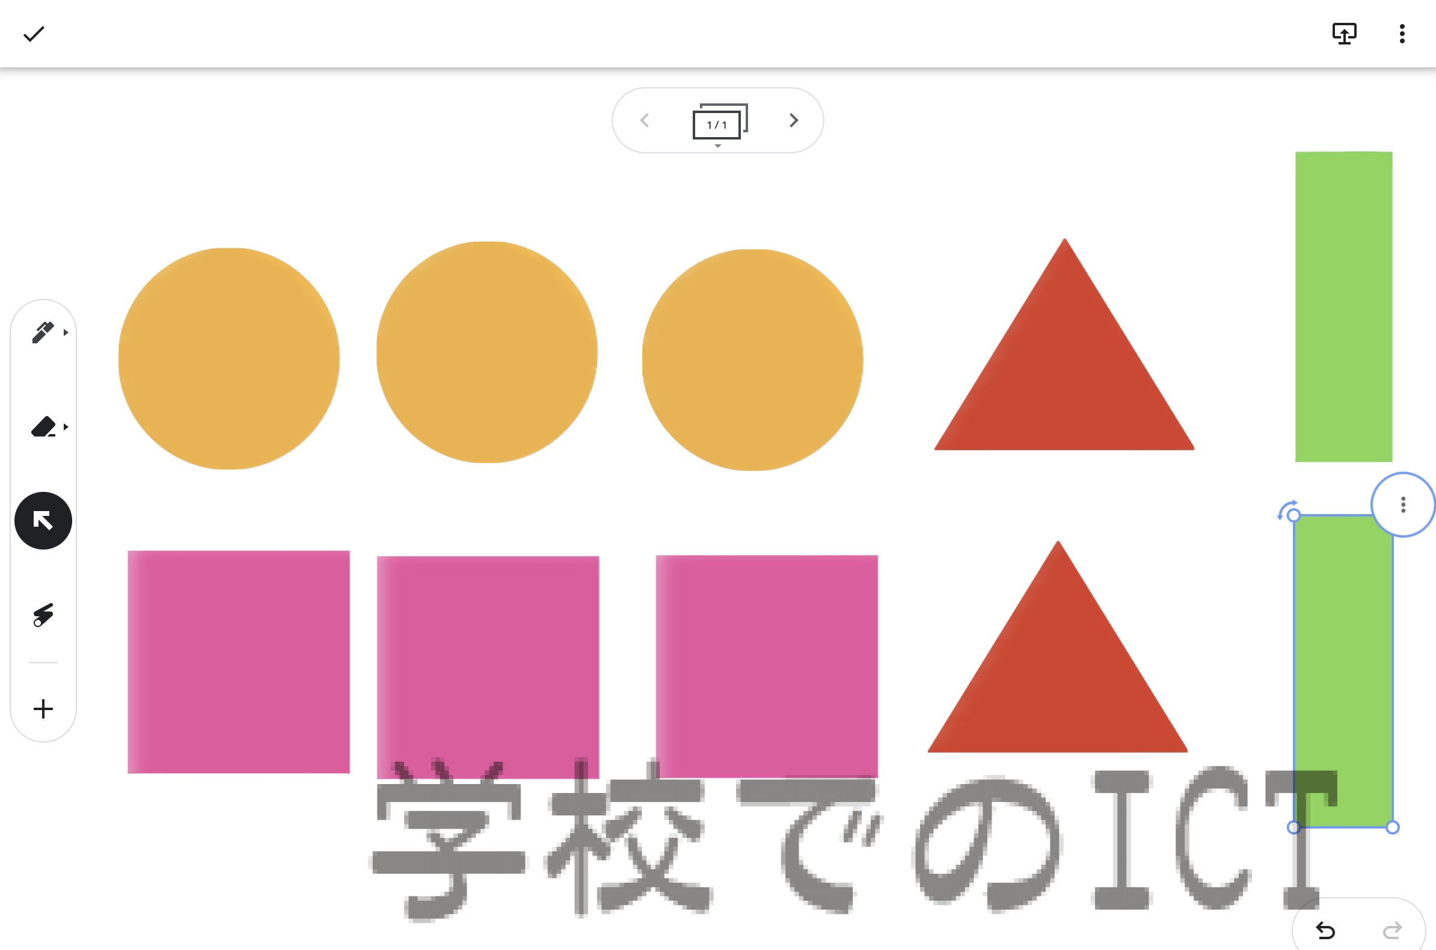Image resolution: width=1436 pixels, height=950 pixels.
Task: Open the top-right more options menu
Action: (1402, 34)
